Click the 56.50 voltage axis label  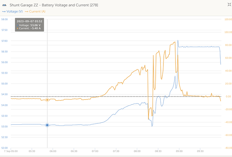(x=4, y=51)
